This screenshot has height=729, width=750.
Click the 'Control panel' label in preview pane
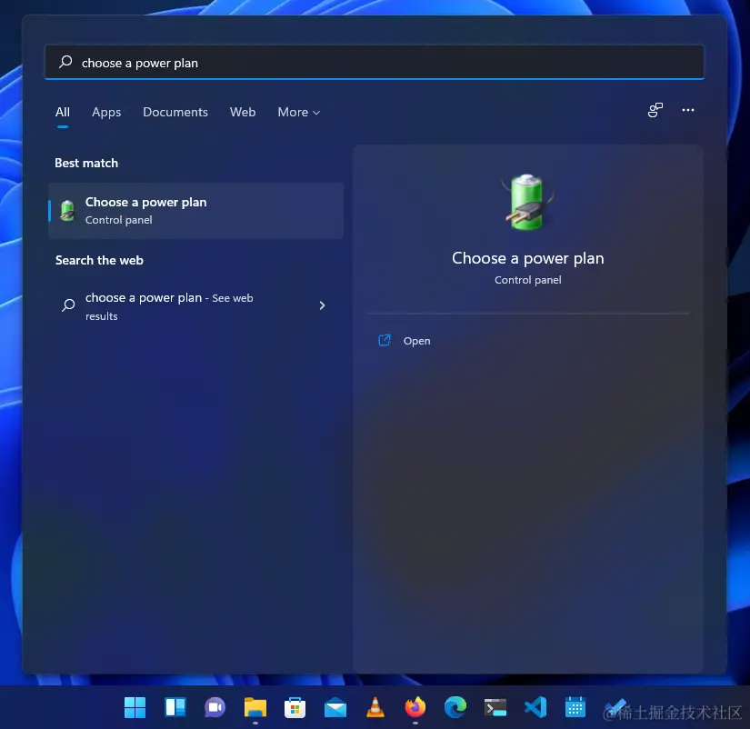click(x=527, y=280)
